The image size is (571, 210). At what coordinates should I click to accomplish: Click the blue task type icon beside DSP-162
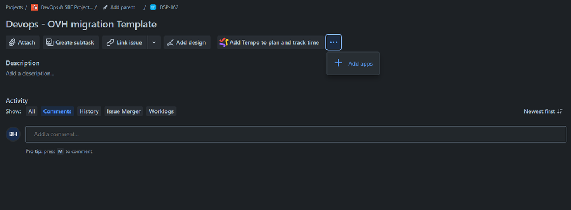153,7
